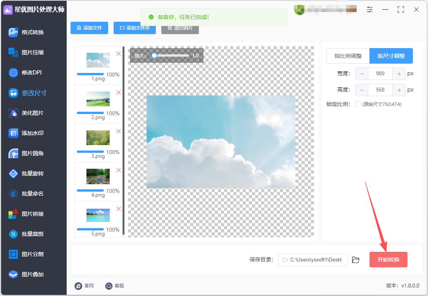Open the 图片压缩 image compression tool
The image size is (428, 296).
click(26, 52)
